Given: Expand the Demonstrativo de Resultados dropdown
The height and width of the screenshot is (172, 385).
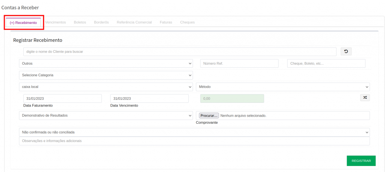Looking at the screenshot, I should tap(106, 116).
